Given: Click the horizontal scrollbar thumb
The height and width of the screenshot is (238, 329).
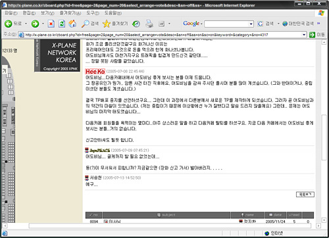Looking at the screenshot, I should (x=170, y=226).
